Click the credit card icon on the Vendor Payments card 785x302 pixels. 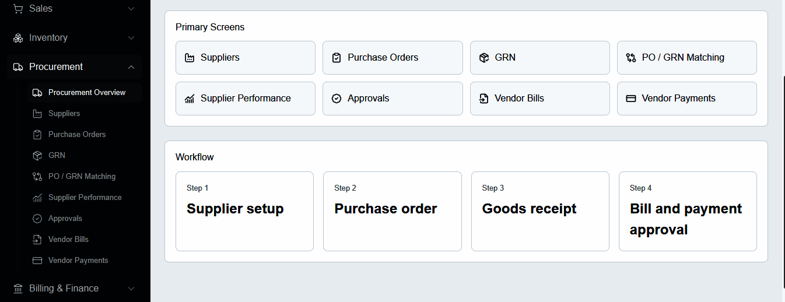click(x=630, y=99)
